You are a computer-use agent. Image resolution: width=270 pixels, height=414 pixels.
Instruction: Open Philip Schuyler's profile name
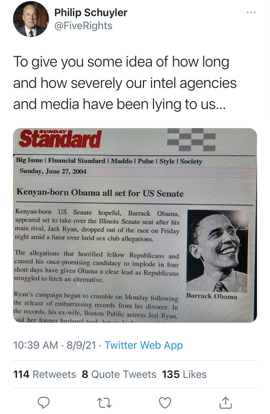(91, 13)
